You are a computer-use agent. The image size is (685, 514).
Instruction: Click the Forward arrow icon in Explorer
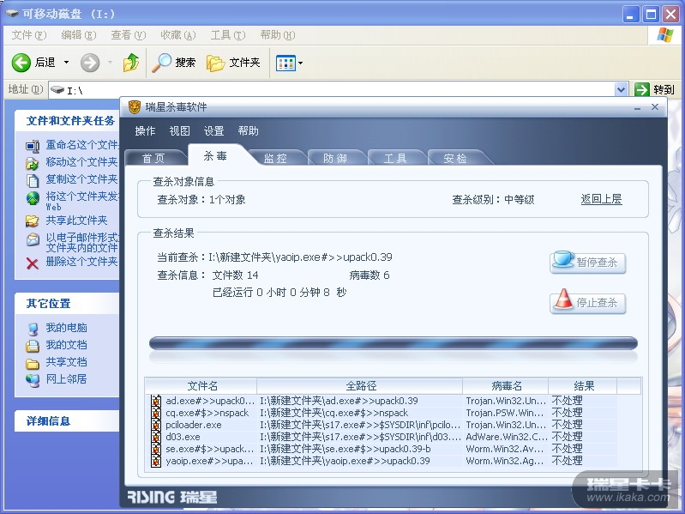[90, 63]
